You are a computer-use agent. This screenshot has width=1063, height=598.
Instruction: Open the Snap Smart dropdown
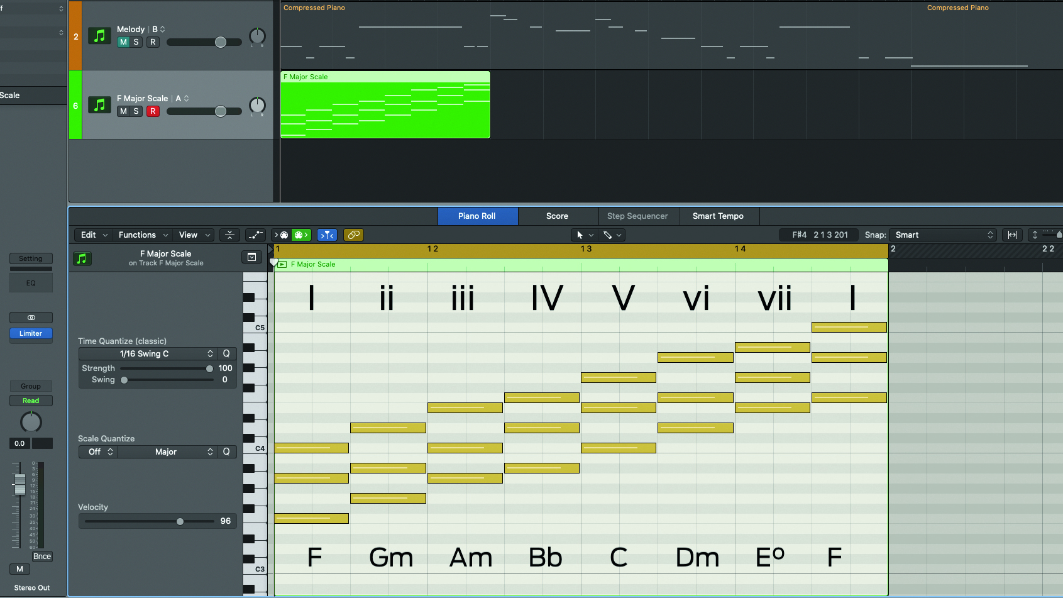tap(943, 235)
